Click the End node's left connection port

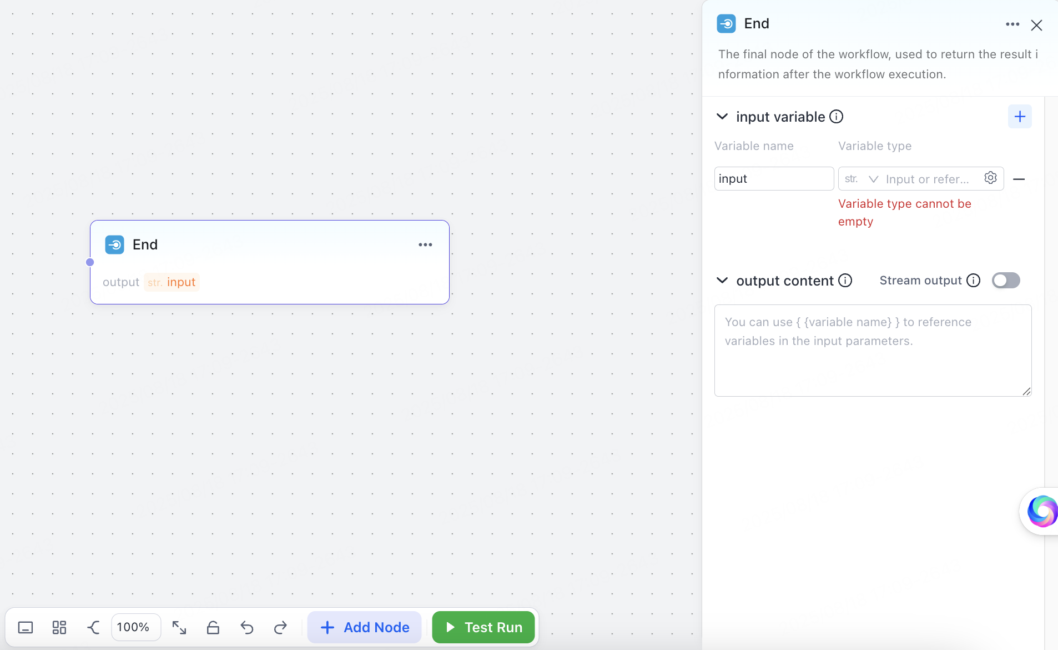coord(90,262)
